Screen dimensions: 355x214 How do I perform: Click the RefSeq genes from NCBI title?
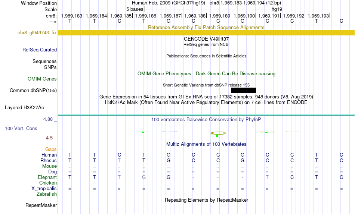206,44
